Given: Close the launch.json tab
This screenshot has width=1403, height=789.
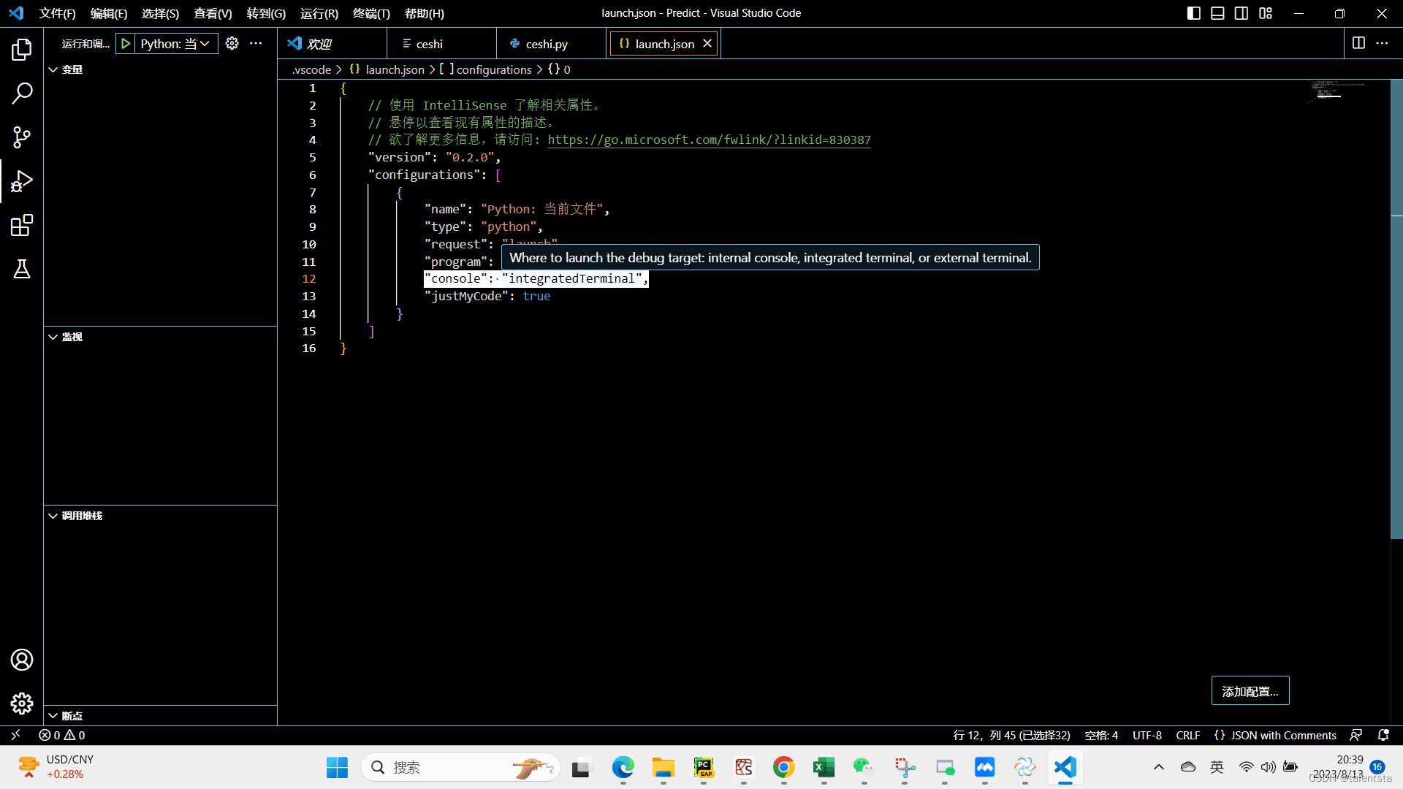Looking at the screenshot, I should click(707, 44).
